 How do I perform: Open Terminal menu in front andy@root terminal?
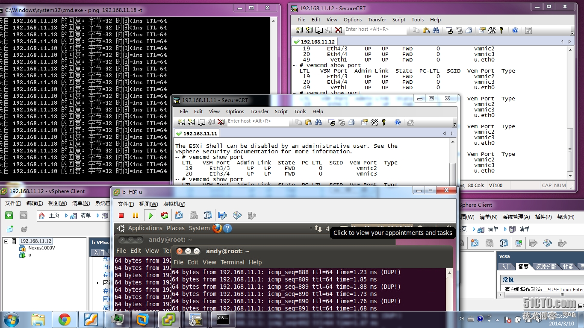(x=233, y=262)
